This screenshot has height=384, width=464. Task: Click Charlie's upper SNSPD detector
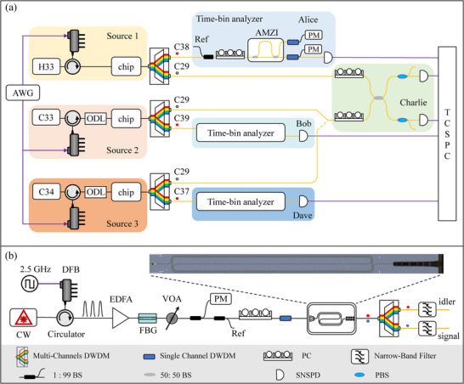point(423,76)
